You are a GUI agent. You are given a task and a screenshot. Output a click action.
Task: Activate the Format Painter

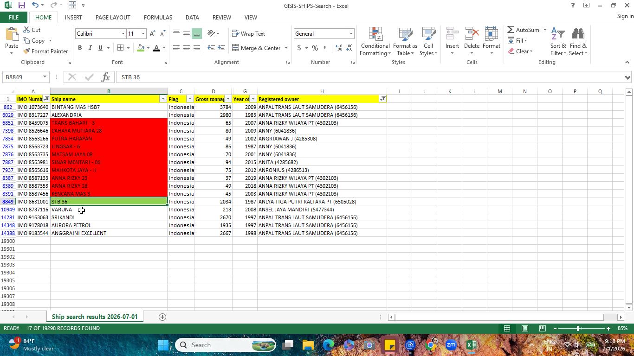(x=45, y=51)
